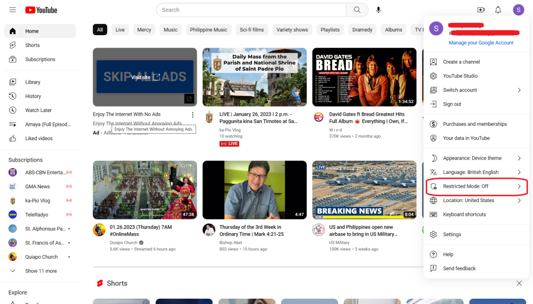Expand Appearance: Device theme submenu

476,158
